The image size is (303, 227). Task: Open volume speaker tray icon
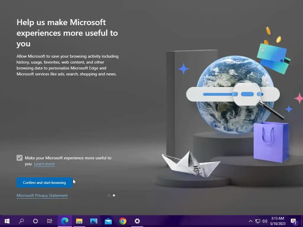tap(265, 221)
